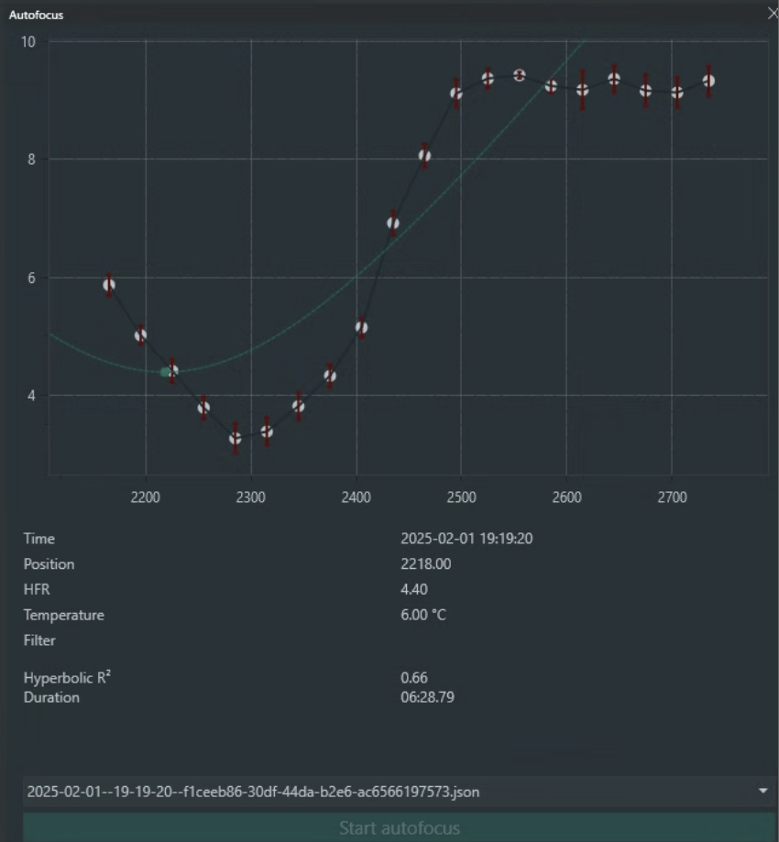The image size is (779, 842).
Task: Click the green hyperbolic fit minimum marker
Action: 165,372
